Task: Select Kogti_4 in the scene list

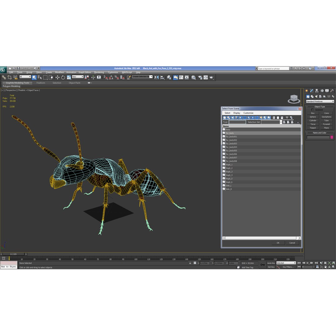Action: (x=261, y=175)
